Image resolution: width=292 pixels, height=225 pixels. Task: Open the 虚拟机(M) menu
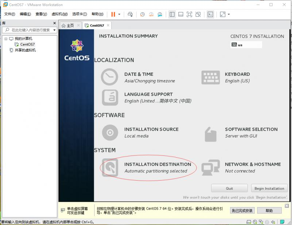point(59,14)
